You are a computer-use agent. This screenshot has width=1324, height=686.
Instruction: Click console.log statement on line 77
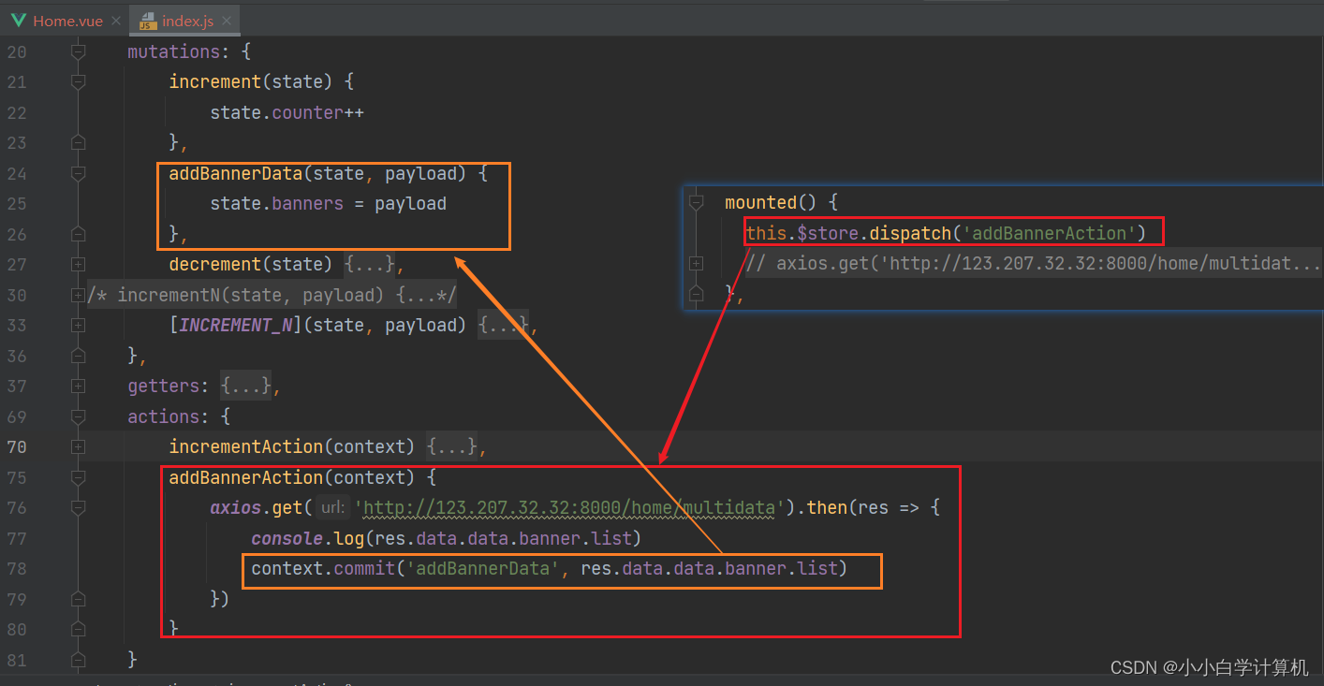[447, 539]
